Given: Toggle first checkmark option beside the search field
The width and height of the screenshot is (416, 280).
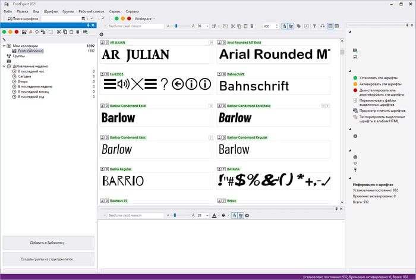Looking at the screenshot, I should pos(92,18).
